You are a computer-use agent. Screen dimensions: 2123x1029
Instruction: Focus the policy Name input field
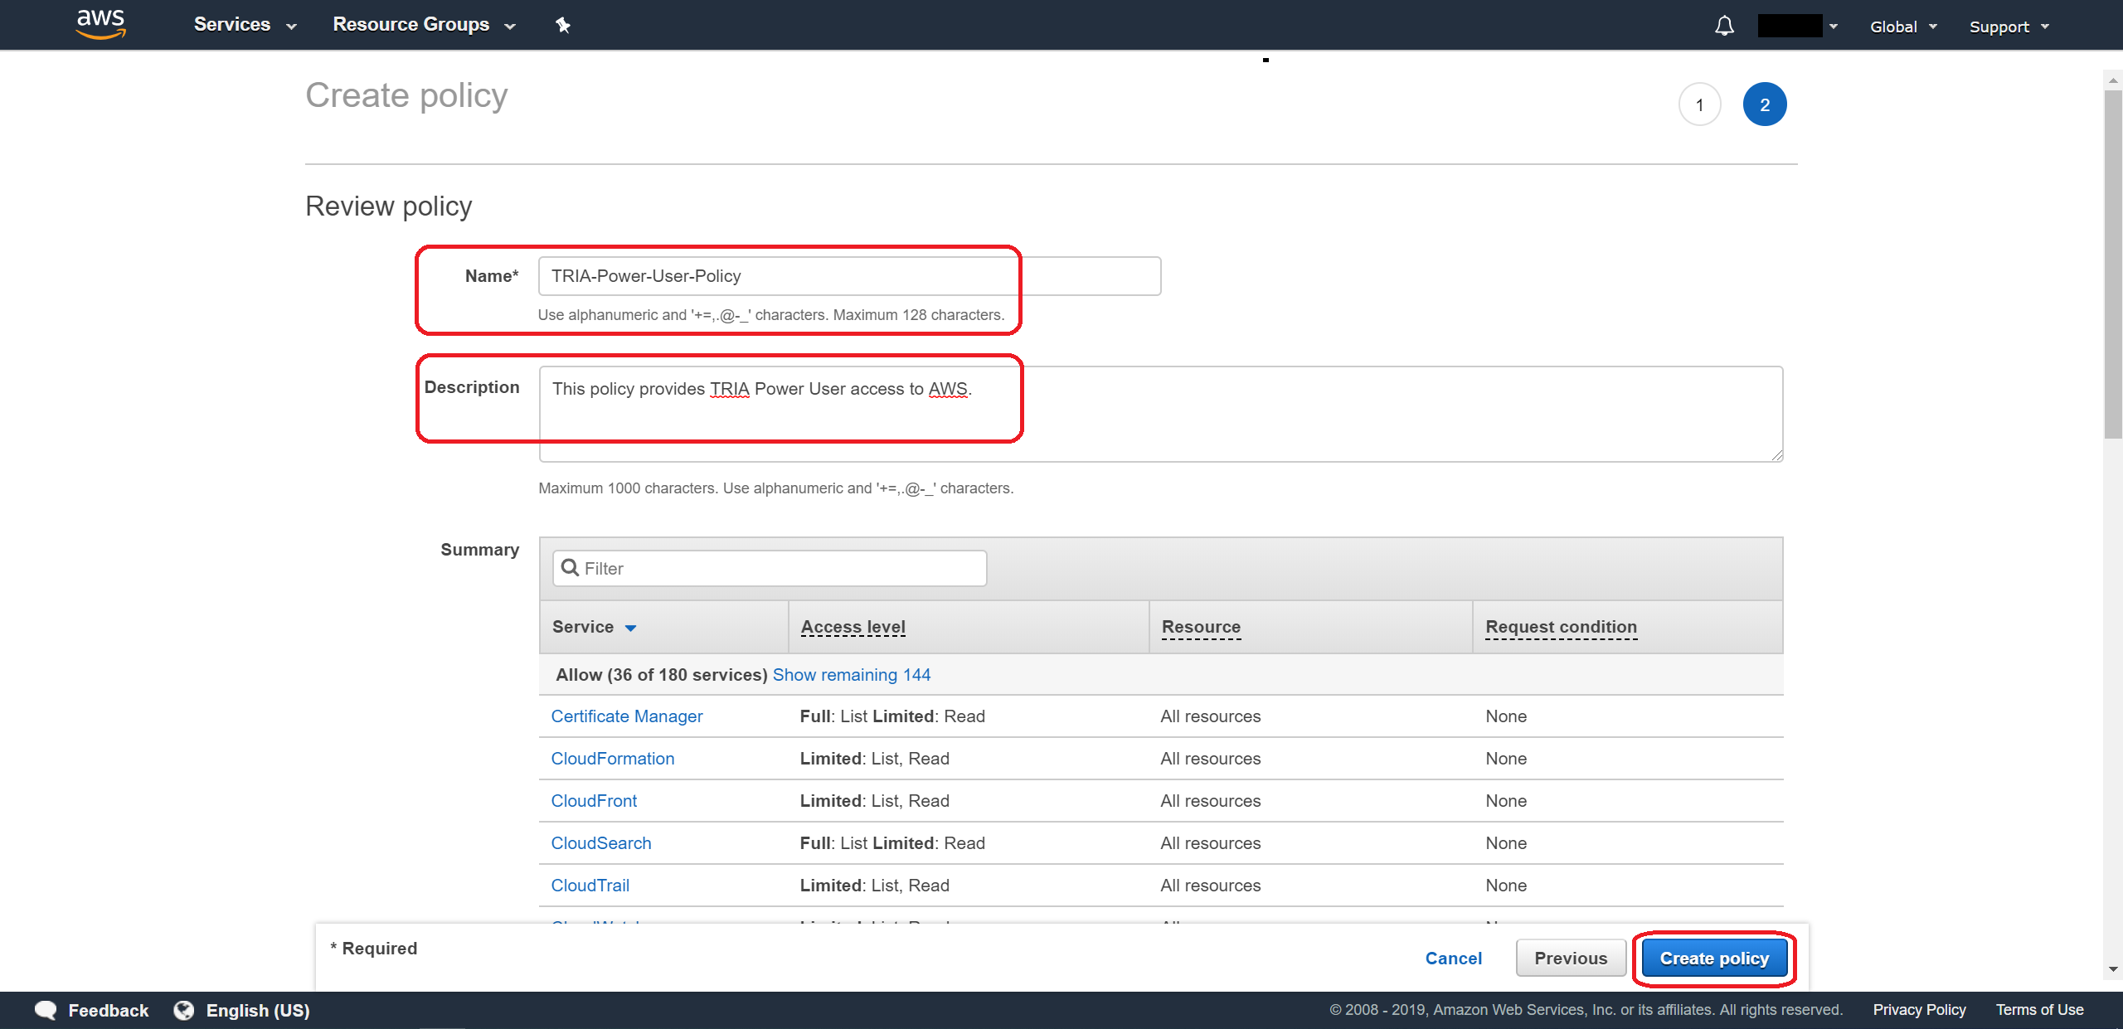[849, 276]
